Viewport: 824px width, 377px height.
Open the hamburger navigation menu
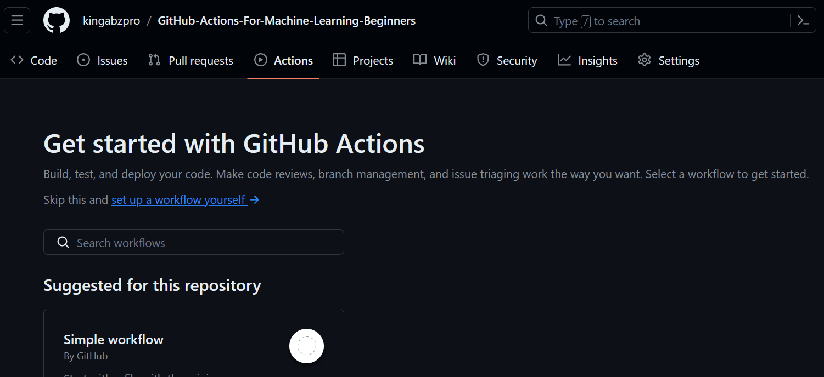click(x=17, y=21)
